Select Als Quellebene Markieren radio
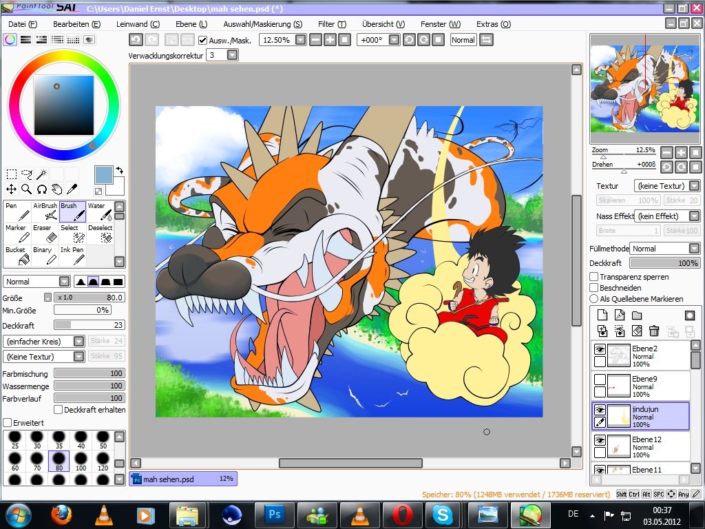The height and width of the screenshot is (529, 705). click(594, 299)
